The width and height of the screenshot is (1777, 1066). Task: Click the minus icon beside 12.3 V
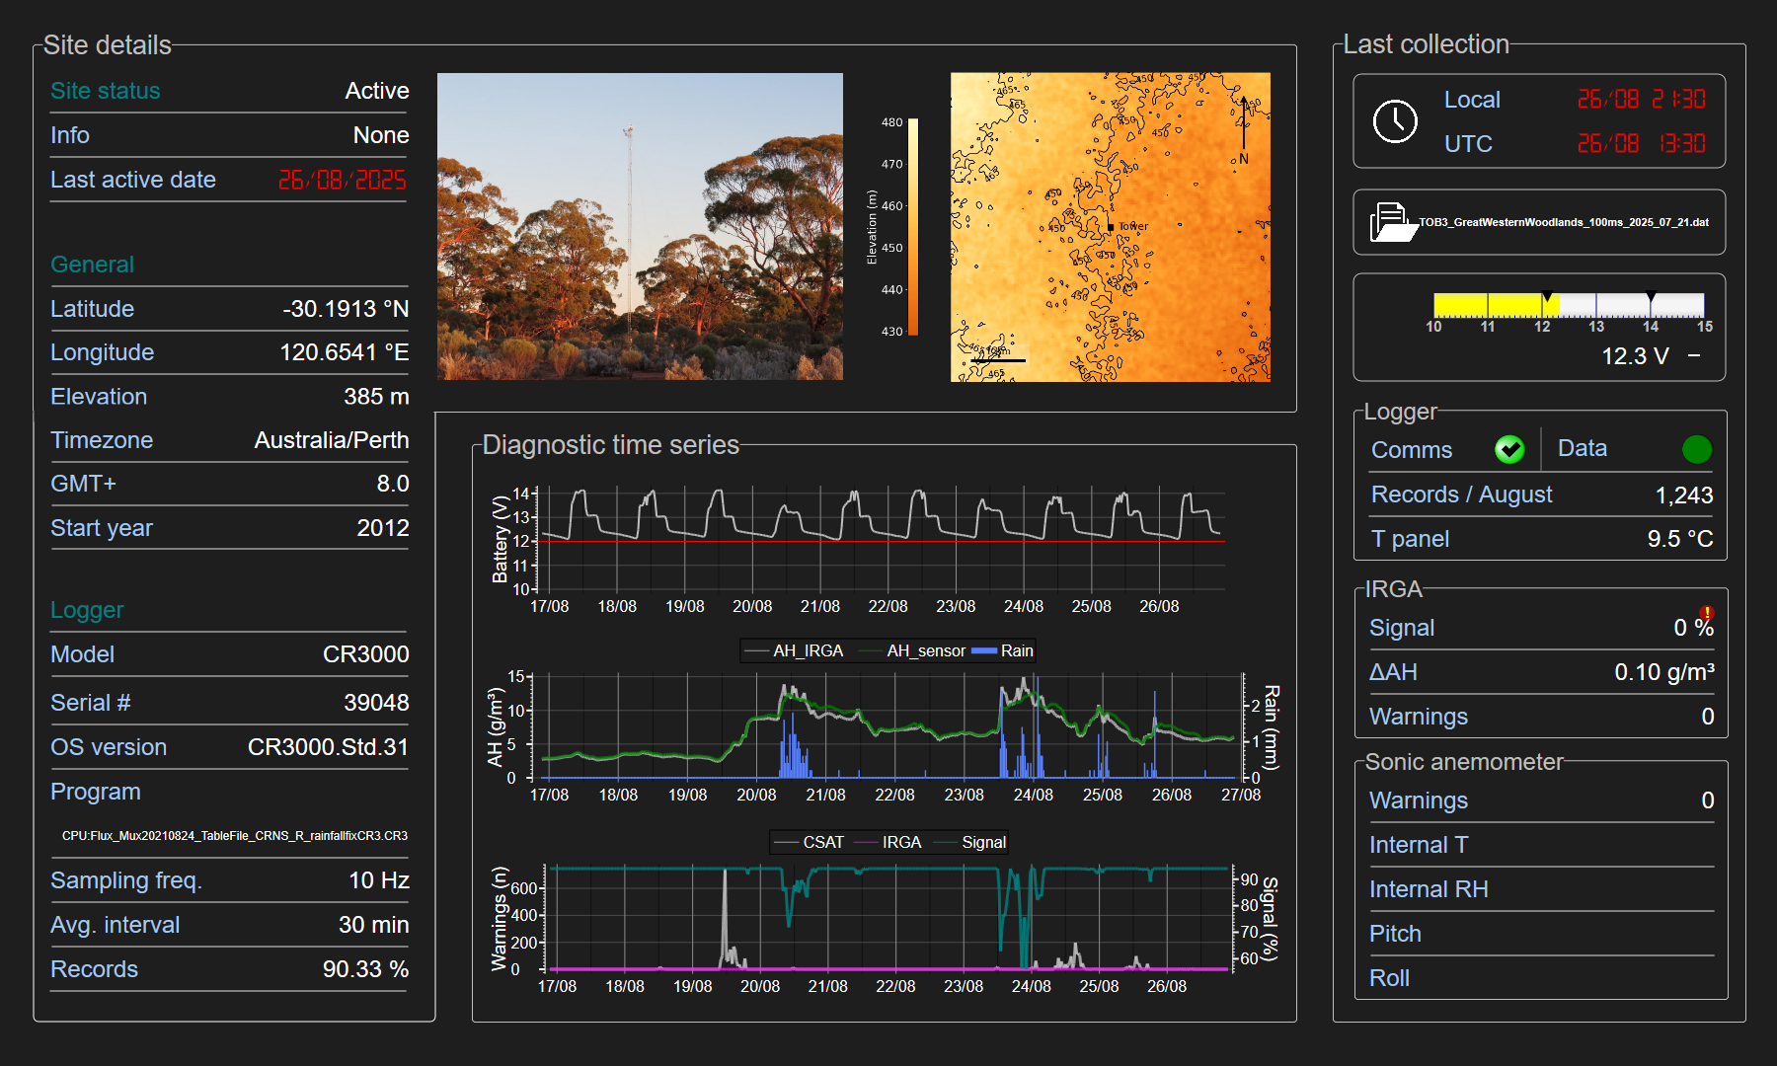1694,355
